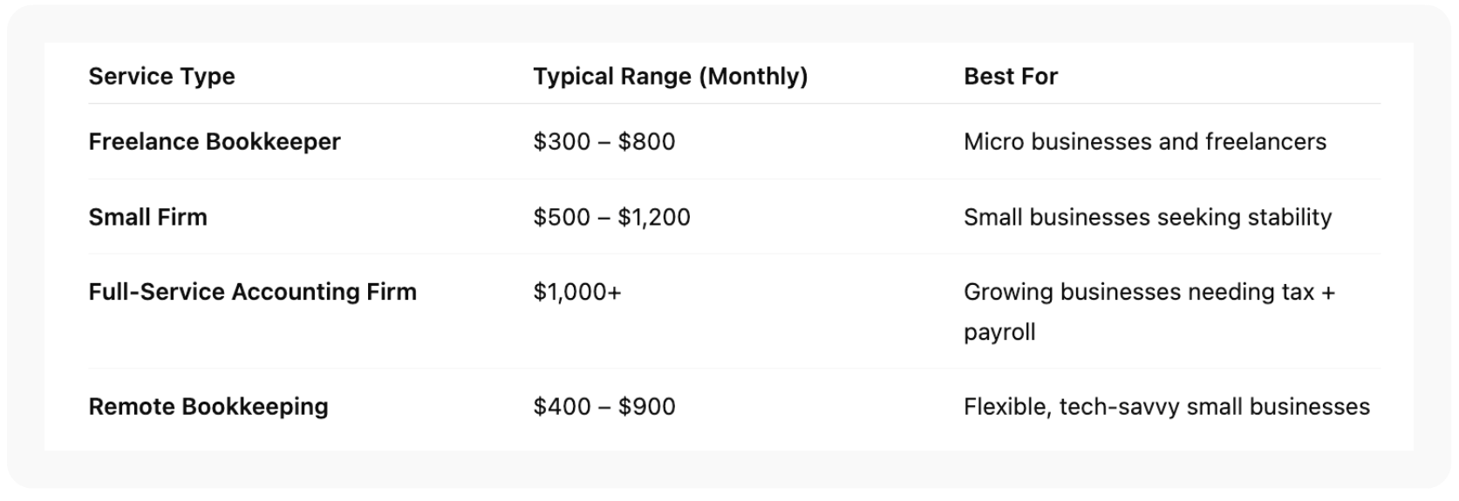
Task: Click the $1,000+ price cell
Action: 576,292
